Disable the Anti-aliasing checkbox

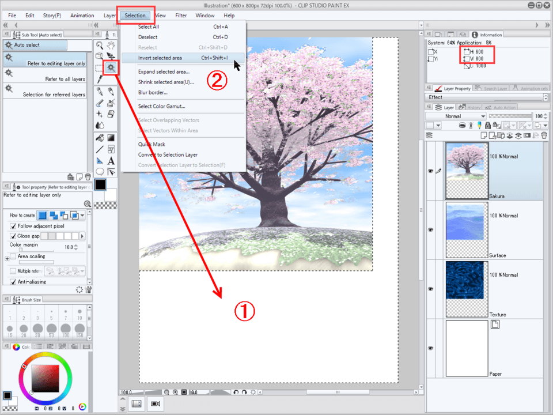coord(13,282)
